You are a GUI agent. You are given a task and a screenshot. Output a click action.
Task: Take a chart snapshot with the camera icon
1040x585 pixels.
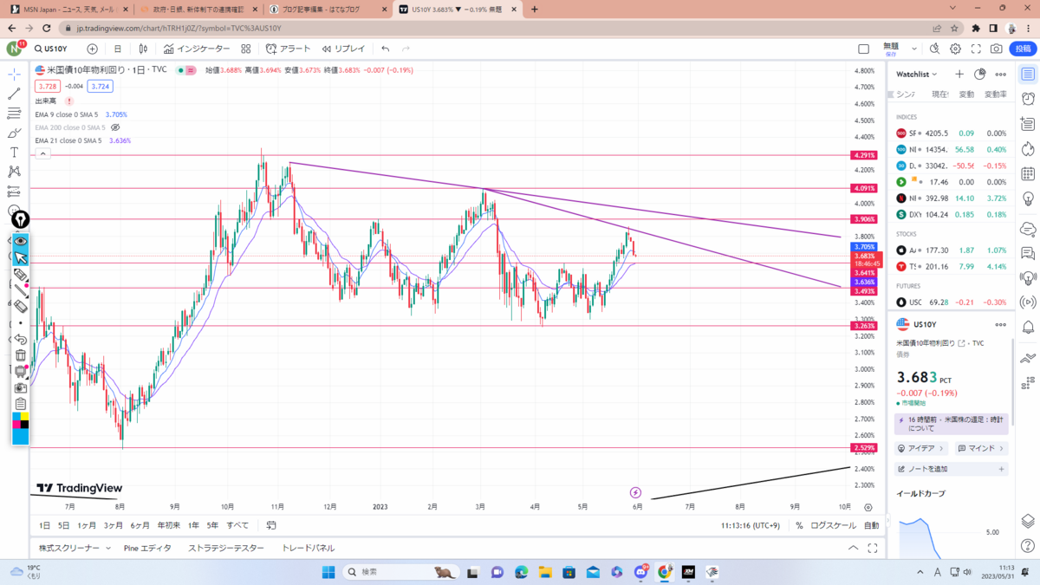pos(997,49)
